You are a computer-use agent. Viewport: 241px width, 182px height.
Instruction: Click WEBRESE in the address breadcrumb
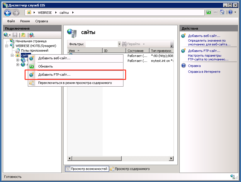pyautogui.click(x=45, y=13)
